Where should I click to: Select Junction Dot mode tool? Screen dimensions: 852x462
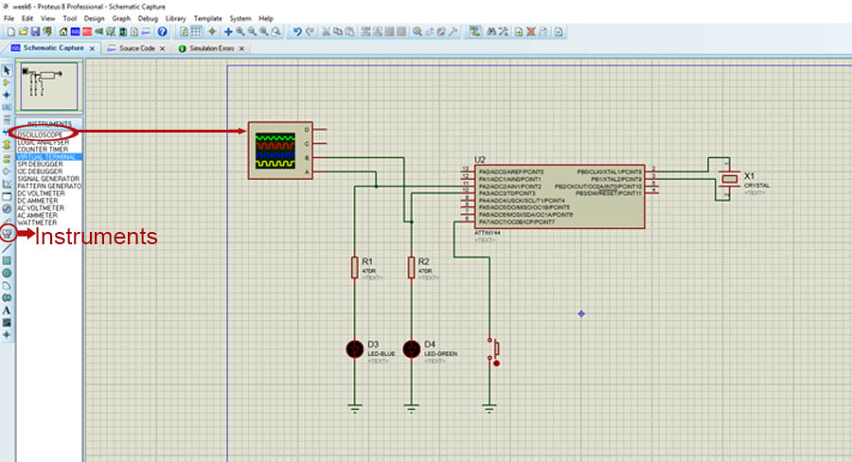coord(7,95)
